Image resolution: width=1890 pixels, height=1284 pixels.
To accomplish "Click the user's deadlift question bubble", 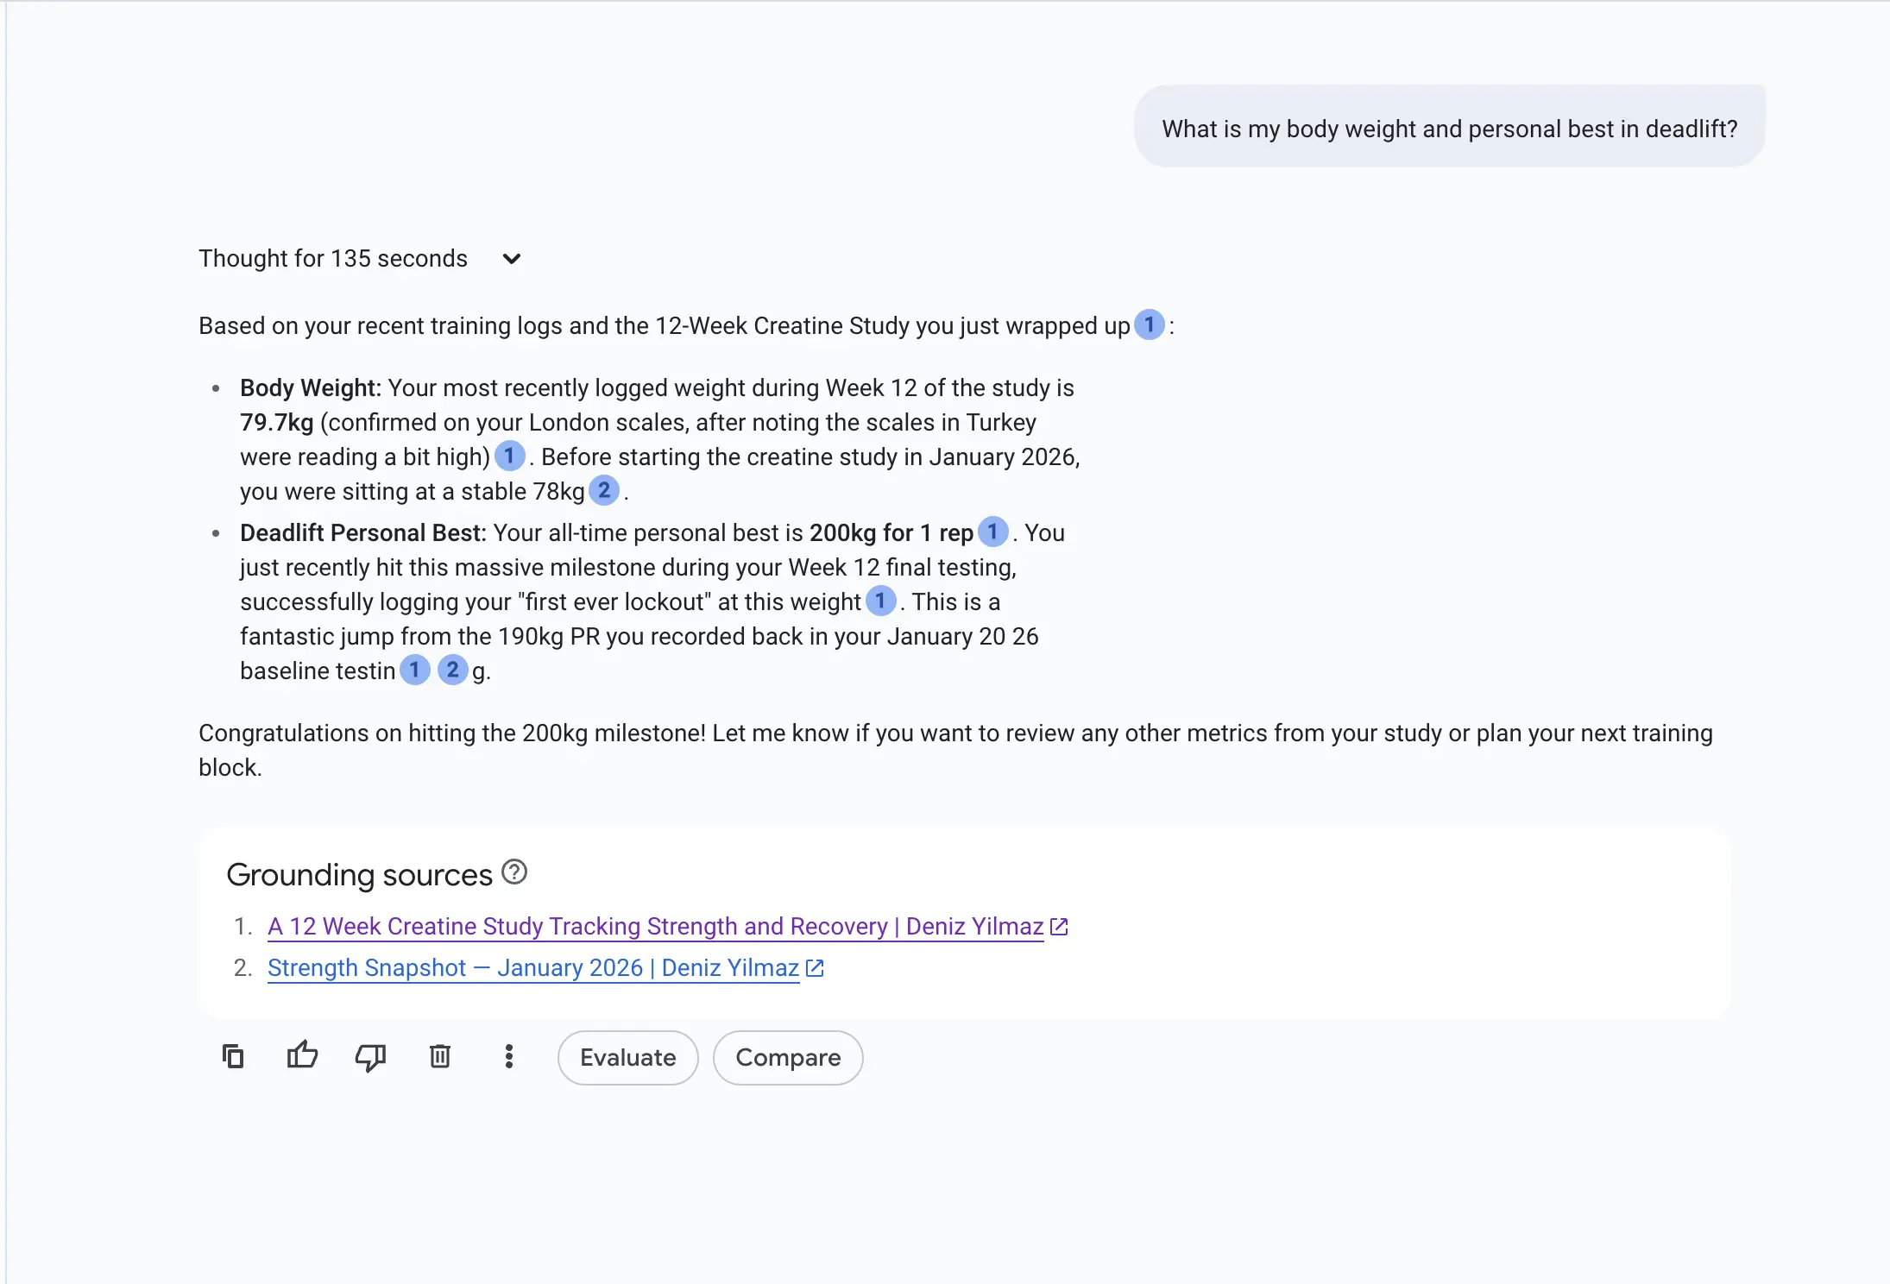I will click(1449, 129).
